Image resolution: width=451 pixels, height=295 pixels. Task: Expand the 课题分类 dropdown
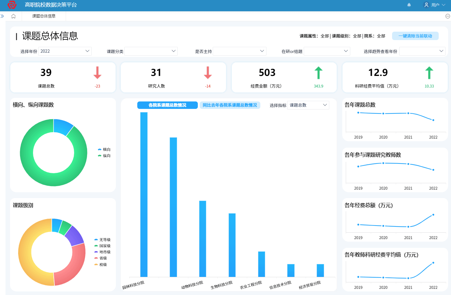151,51
